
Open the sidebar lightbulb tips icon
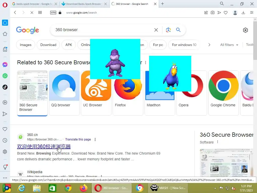[x=5, y=167]
